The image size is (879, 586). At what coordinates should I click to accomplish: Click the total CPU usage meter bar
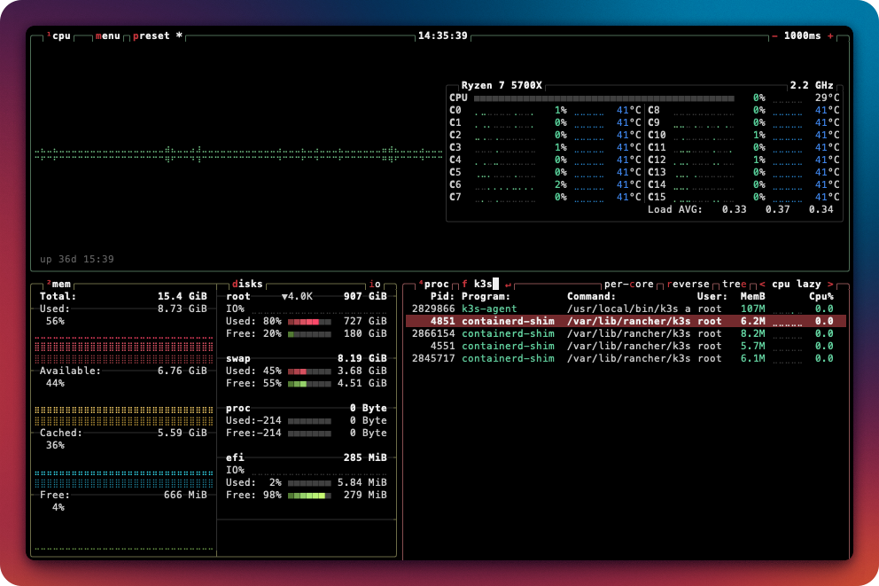pyautogui.click(x=603, y=98)
